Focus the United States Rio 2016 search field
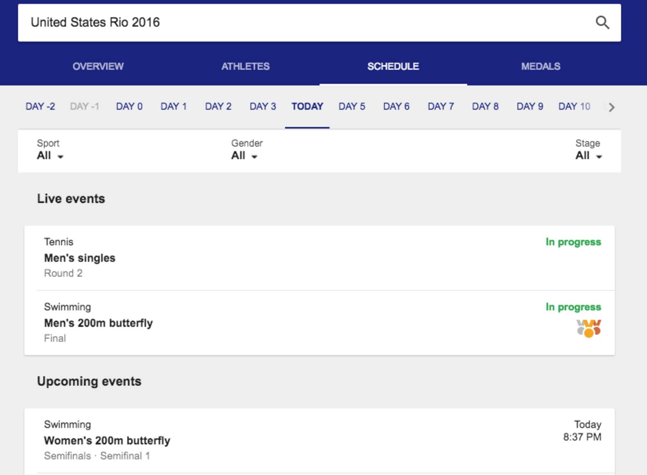Image resolution: width=647 pixels, height=475 pixels. click(319, 22)
